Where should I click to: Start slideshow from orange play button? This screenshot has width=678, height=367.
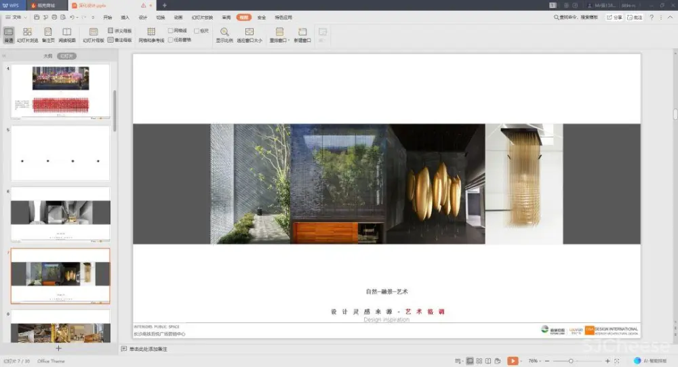tap(513, 361)
